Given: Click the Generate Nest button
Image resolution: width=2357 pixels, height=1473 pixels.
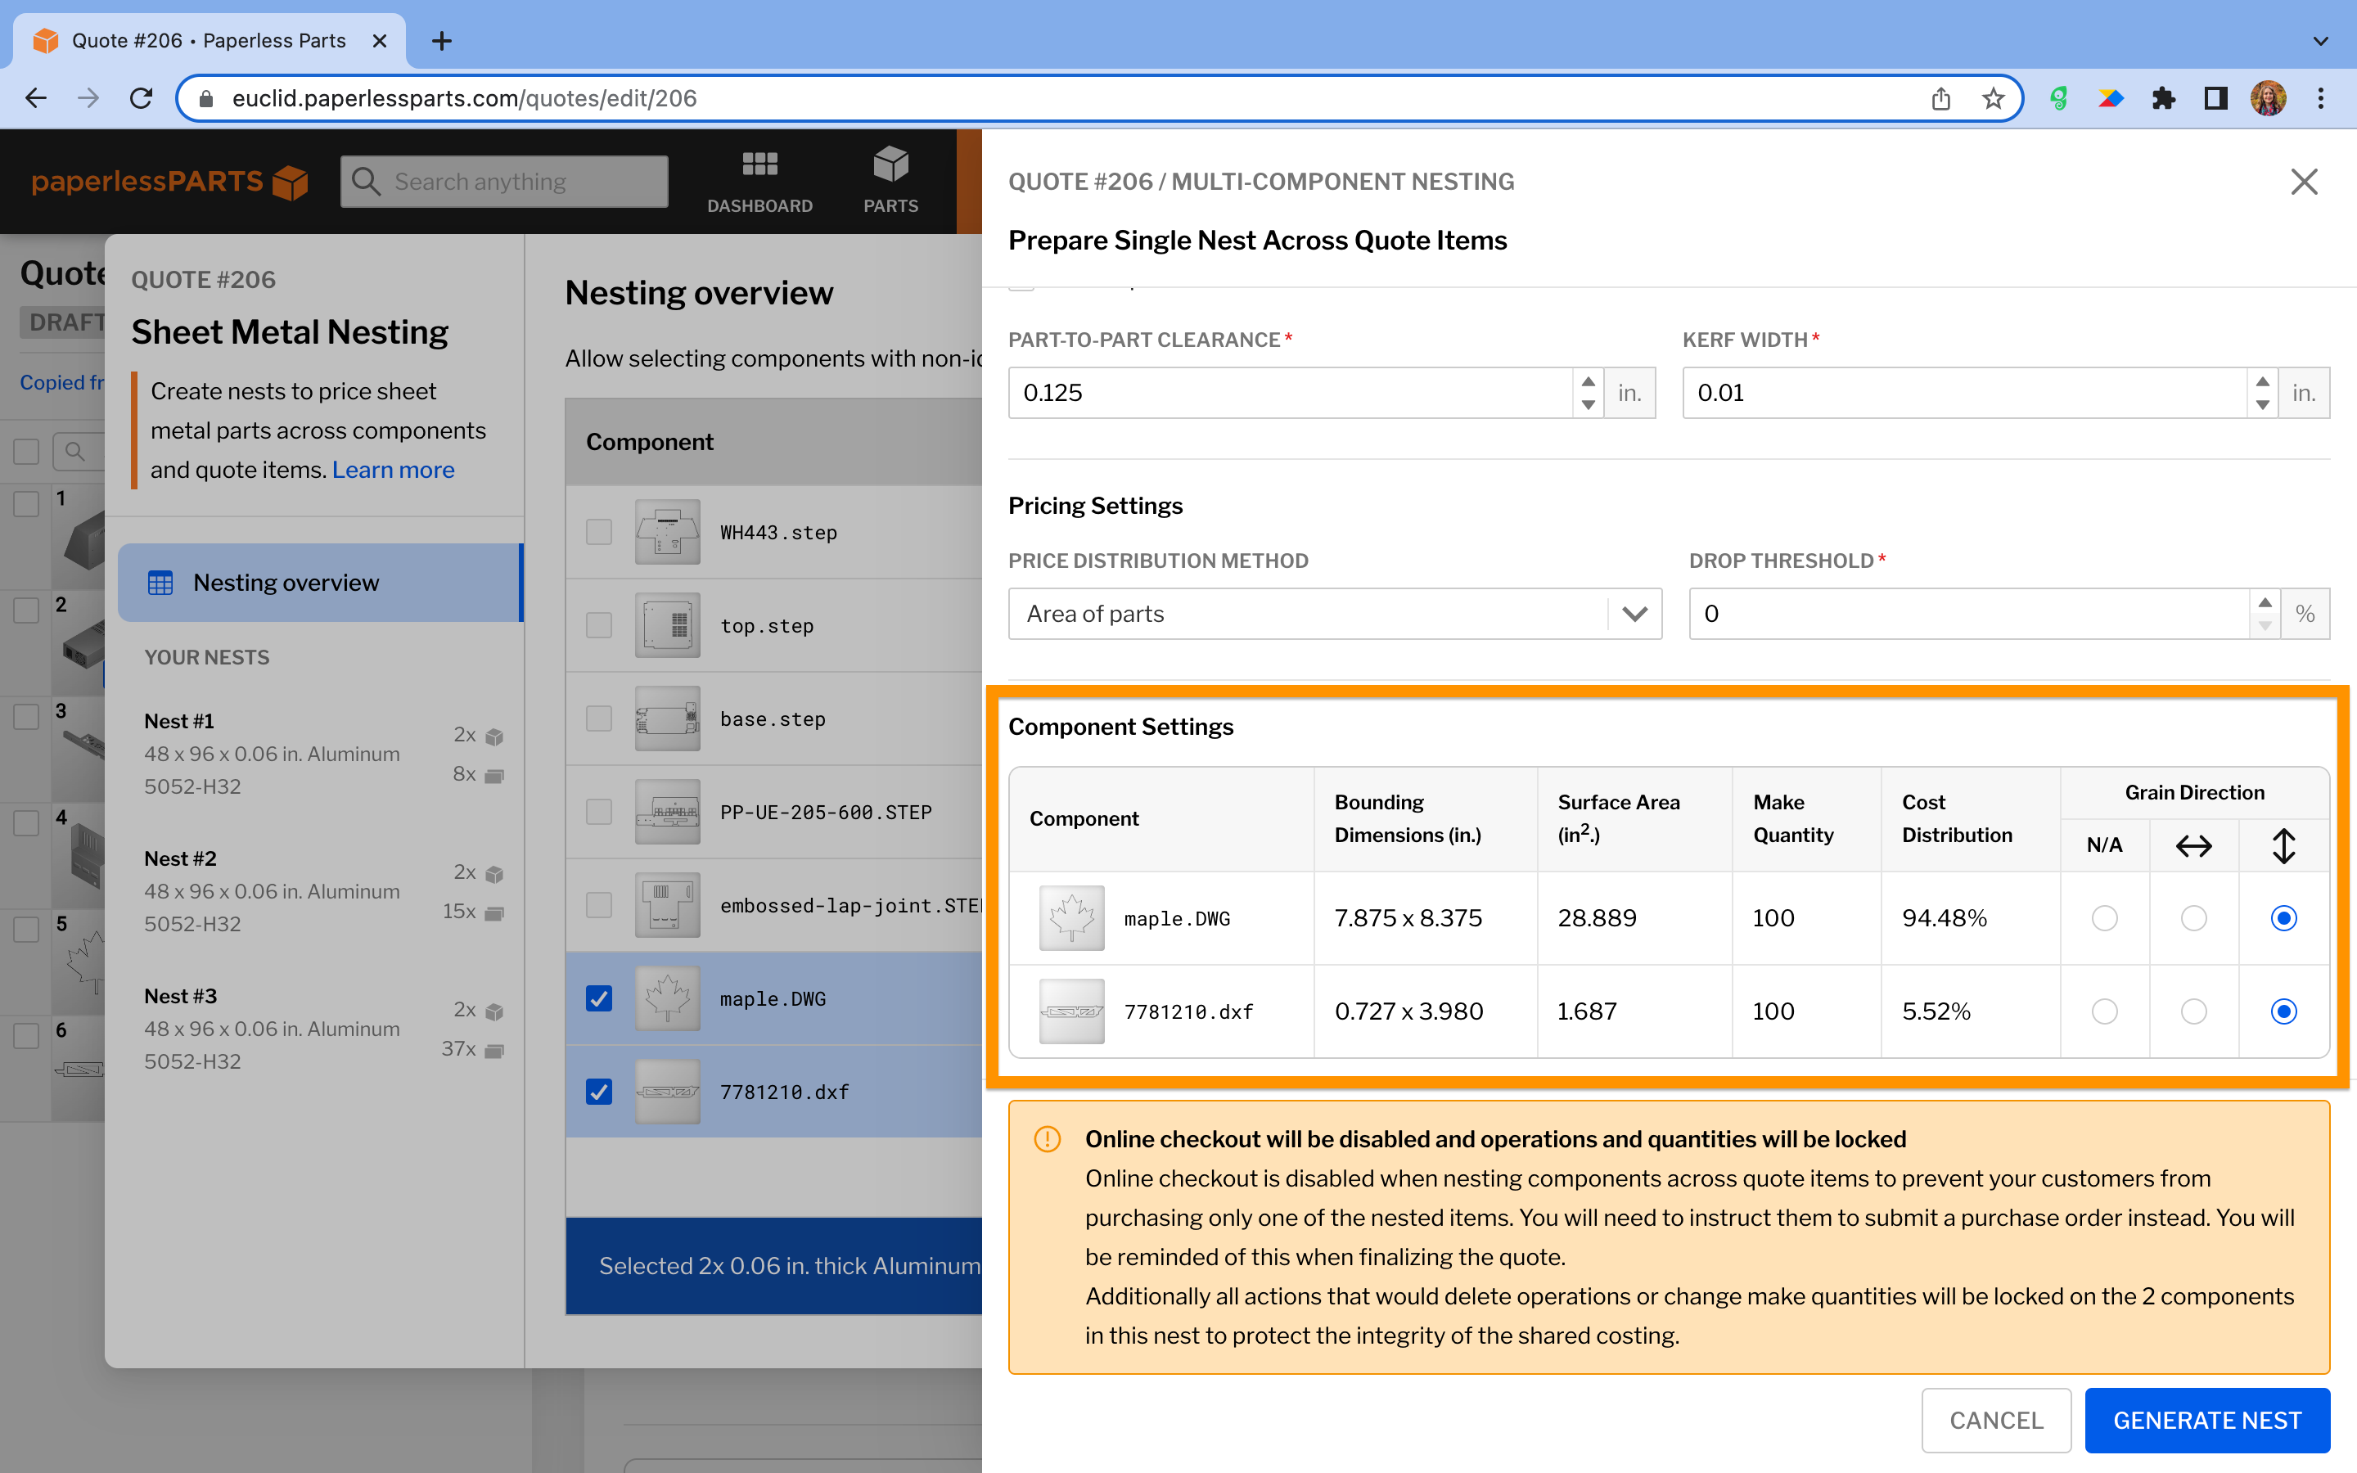Looking at the screenshot, I should click(x=2207, y=1420).
